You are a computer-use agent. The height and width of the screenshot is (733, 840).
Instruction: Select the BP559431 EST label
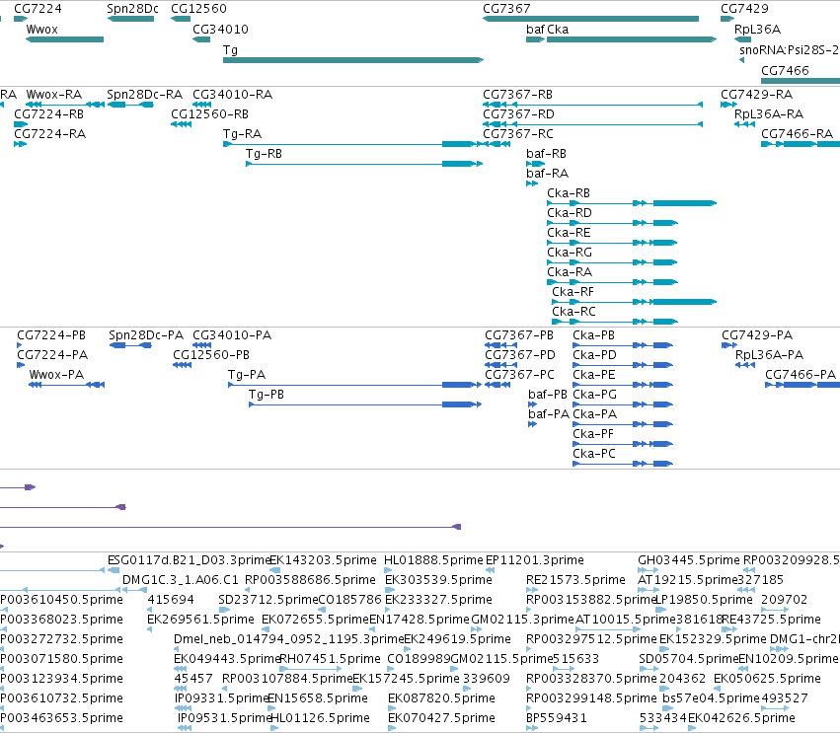click(557, 718)
